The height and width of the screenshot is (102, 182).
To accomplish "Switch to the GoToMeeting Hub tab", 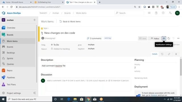I will click(x=49, y=2).
